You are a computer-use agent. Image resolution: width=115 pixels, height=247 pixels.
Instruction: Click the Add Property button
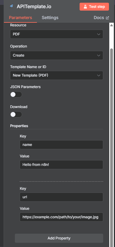pyautogui.click(x=59, y=238)
